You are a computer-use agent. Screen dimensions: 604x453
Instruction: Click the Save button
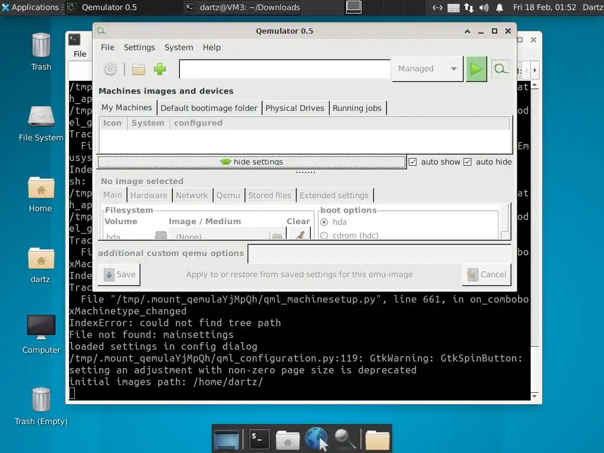(x=119, y=275)
